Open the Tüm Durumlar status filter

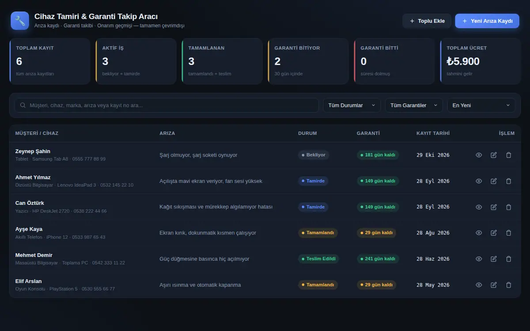point(352,105)
